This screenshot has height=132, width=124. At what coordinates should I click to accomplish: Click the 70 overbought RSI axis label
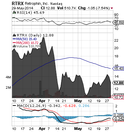(116, 18)
